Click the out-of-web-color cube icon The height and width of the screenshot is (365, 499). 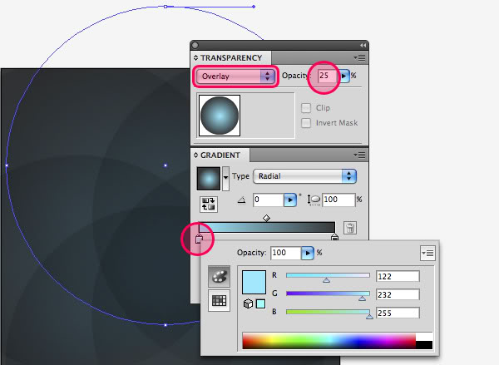tap(248, 303)
